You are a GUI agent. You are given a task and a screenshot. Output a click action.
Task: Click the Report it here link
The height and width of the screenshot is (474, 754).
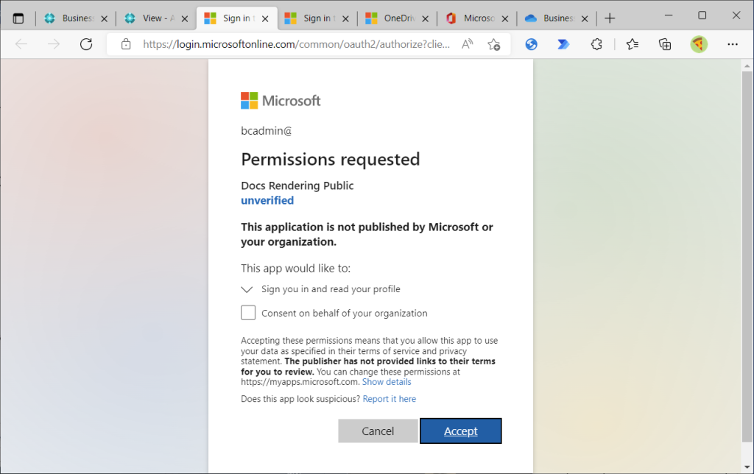[x=390, y=398]
